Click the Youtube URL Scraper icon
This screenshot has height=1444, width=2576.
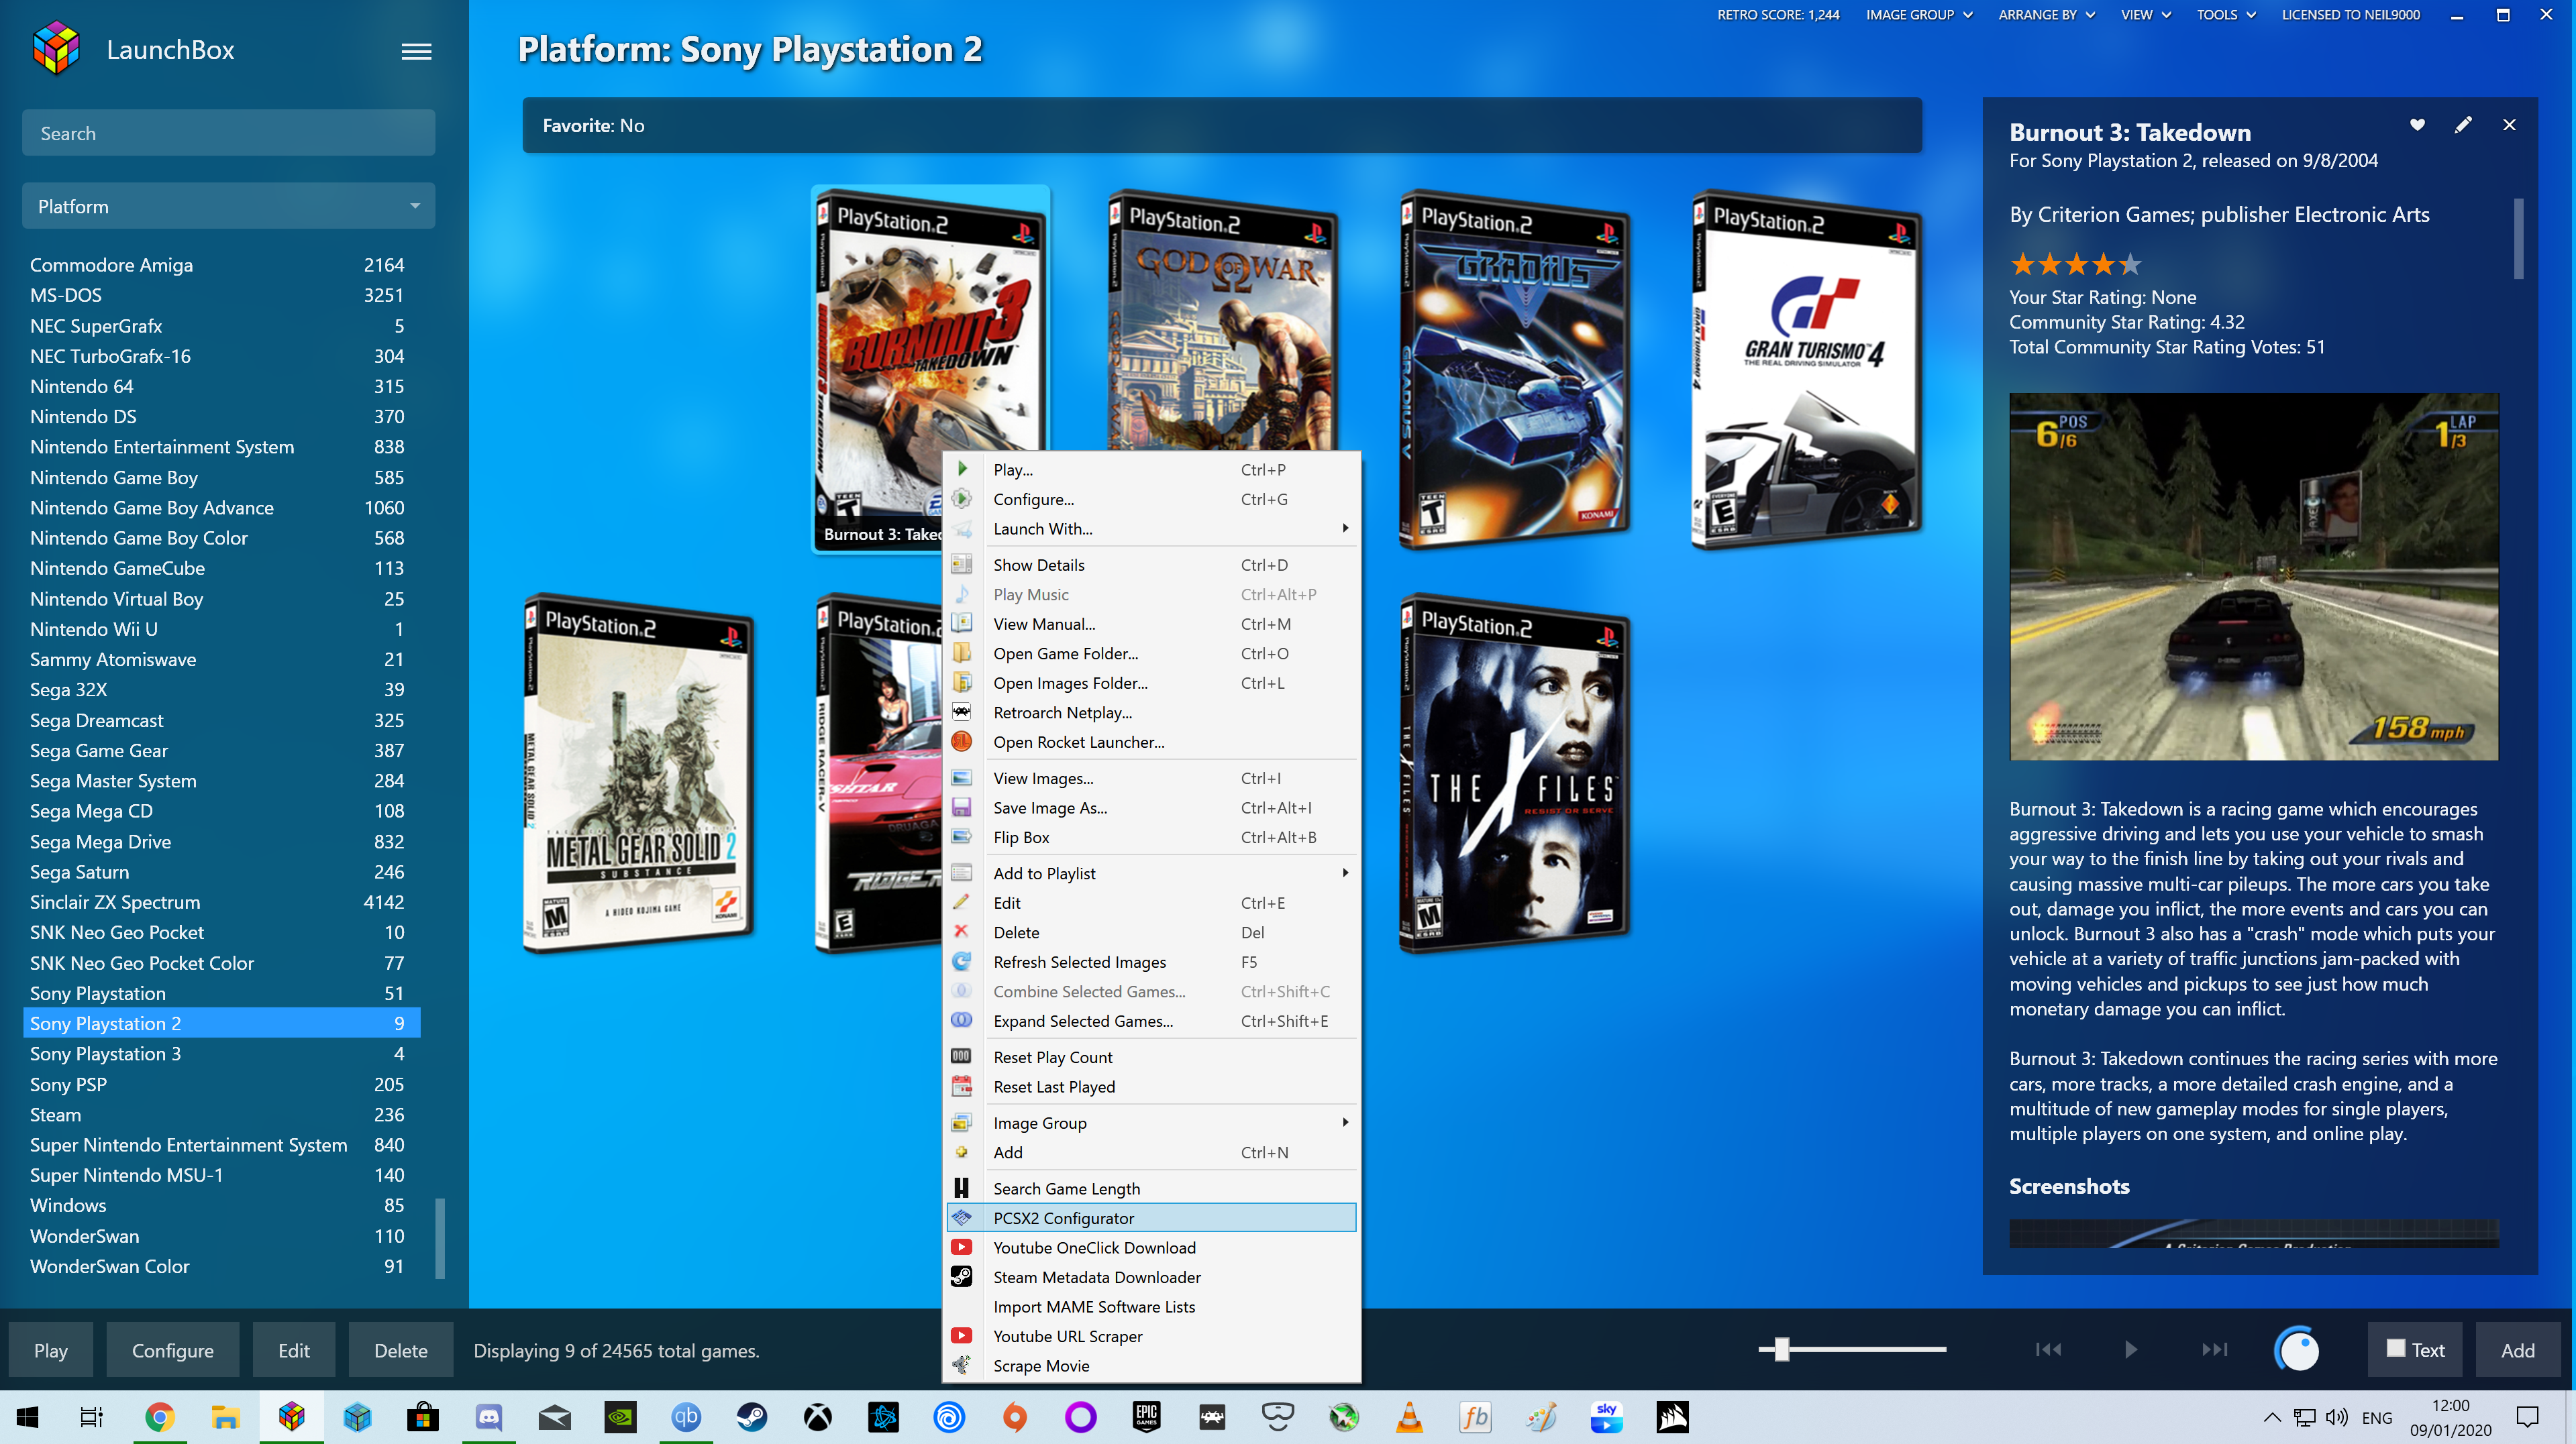[x=961, y=1335]
